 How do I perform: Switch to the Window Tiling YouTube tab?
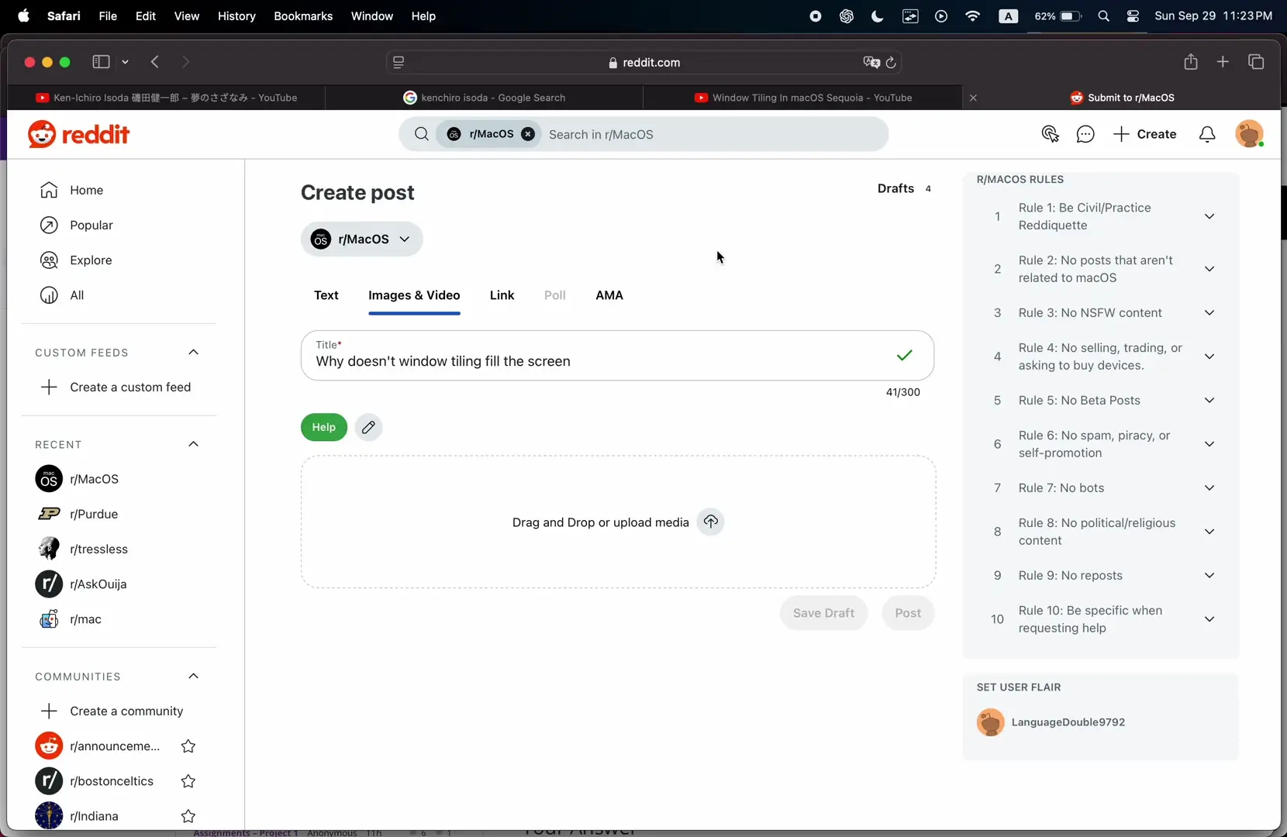[803, 98]
